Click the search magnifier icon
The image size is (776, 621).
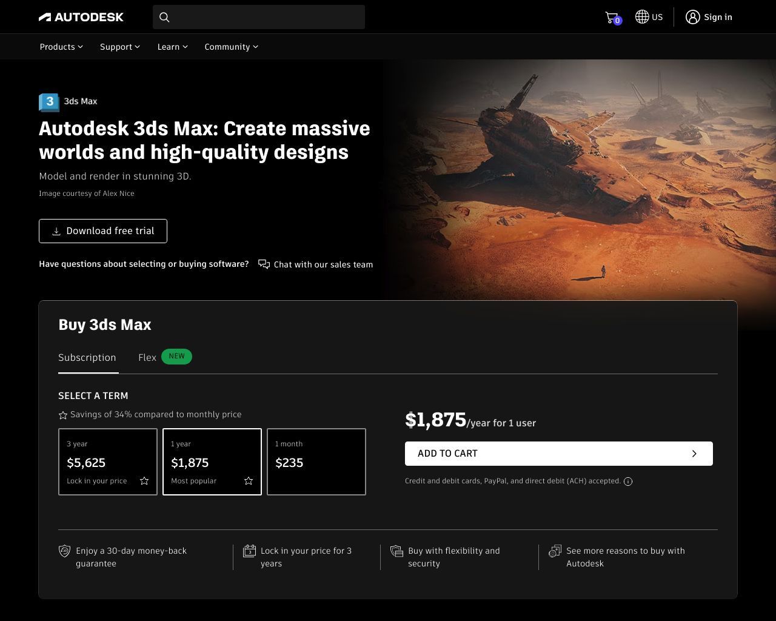164,17
